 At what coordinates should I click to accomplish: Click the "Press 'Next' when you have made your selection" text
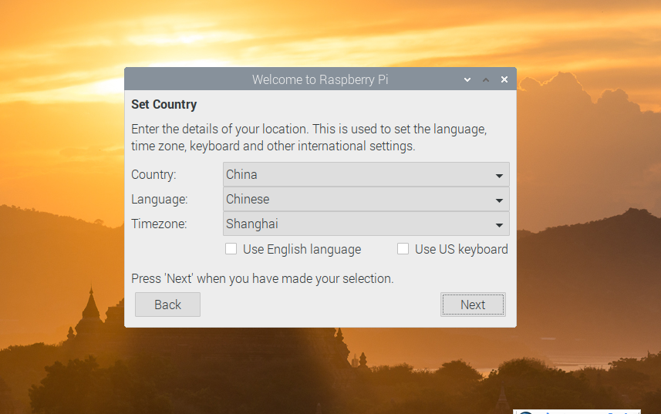[262, 278]
